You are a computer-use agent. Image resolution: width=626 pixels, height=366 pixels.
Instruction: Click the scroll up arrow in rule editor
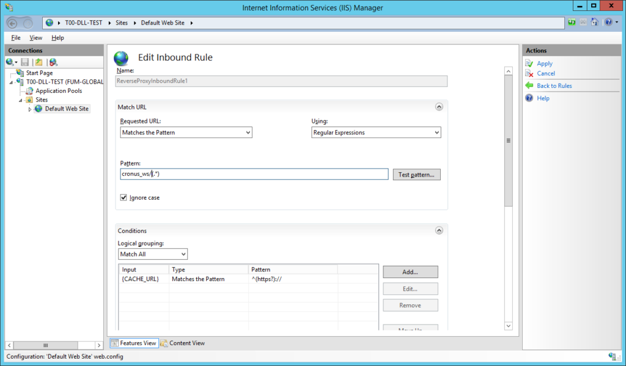coord(508,71)
